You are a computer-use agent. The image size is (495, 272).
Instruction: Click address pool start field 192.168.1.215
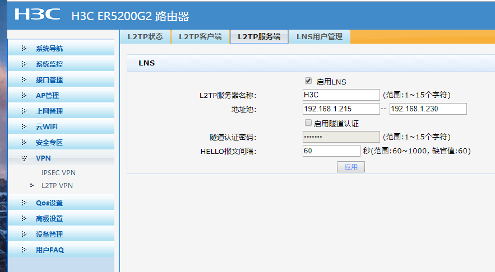[x=341, y=109]
